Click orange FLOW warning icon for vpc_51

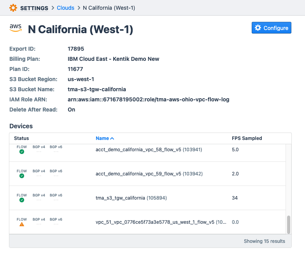click(x=22, y=224)
